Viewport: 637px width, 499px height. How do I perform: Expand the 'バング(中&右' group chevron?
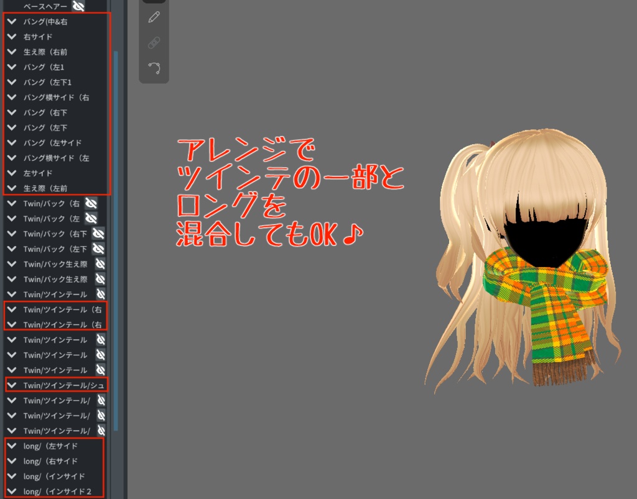[12, 22]
